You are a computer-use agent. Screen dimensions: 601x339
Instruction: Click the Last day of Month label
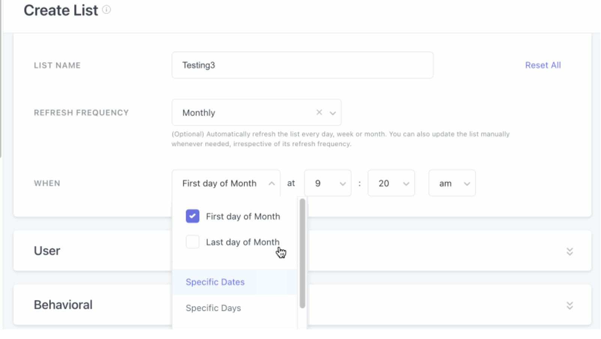242,242
